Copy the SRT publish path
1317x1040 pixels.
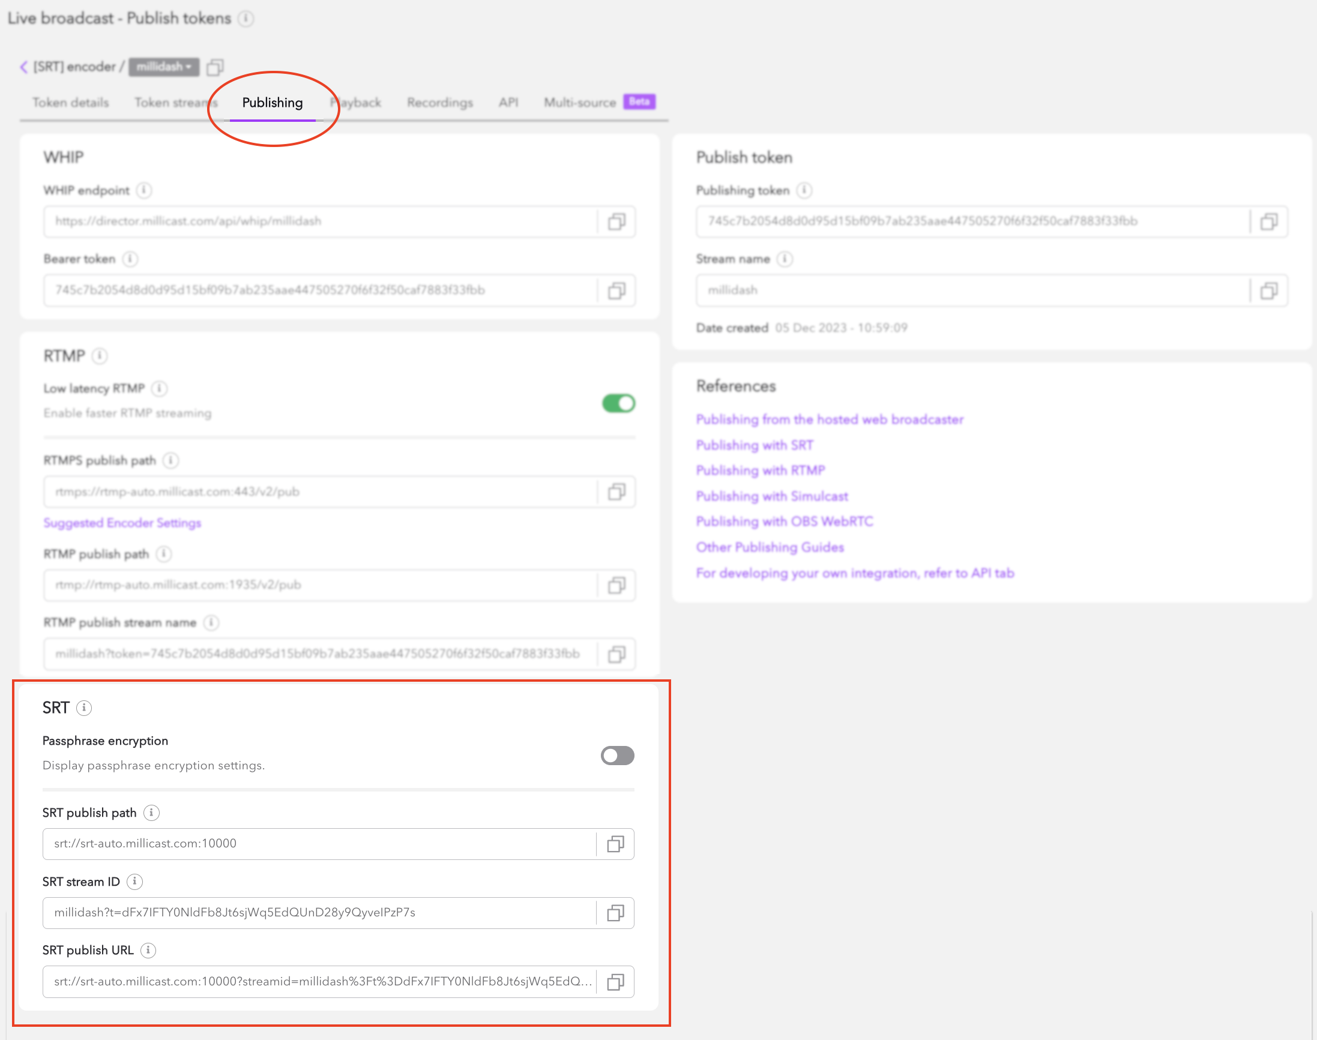615,844
